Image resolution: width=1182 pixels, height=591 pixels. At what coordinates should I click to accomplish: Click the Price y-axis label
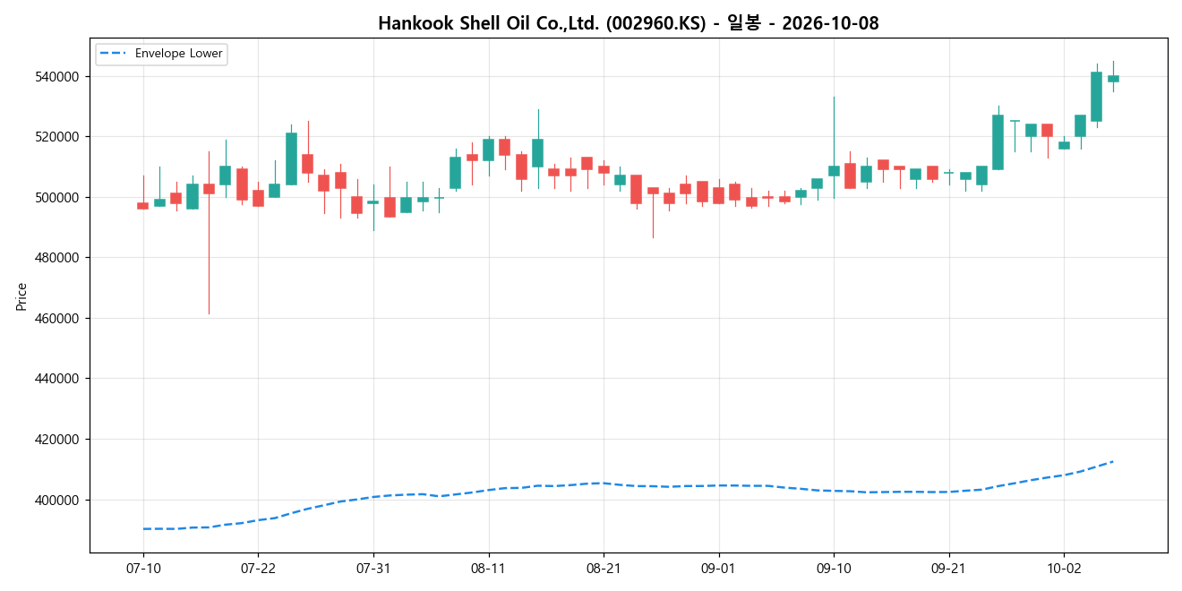coord(21,296)
